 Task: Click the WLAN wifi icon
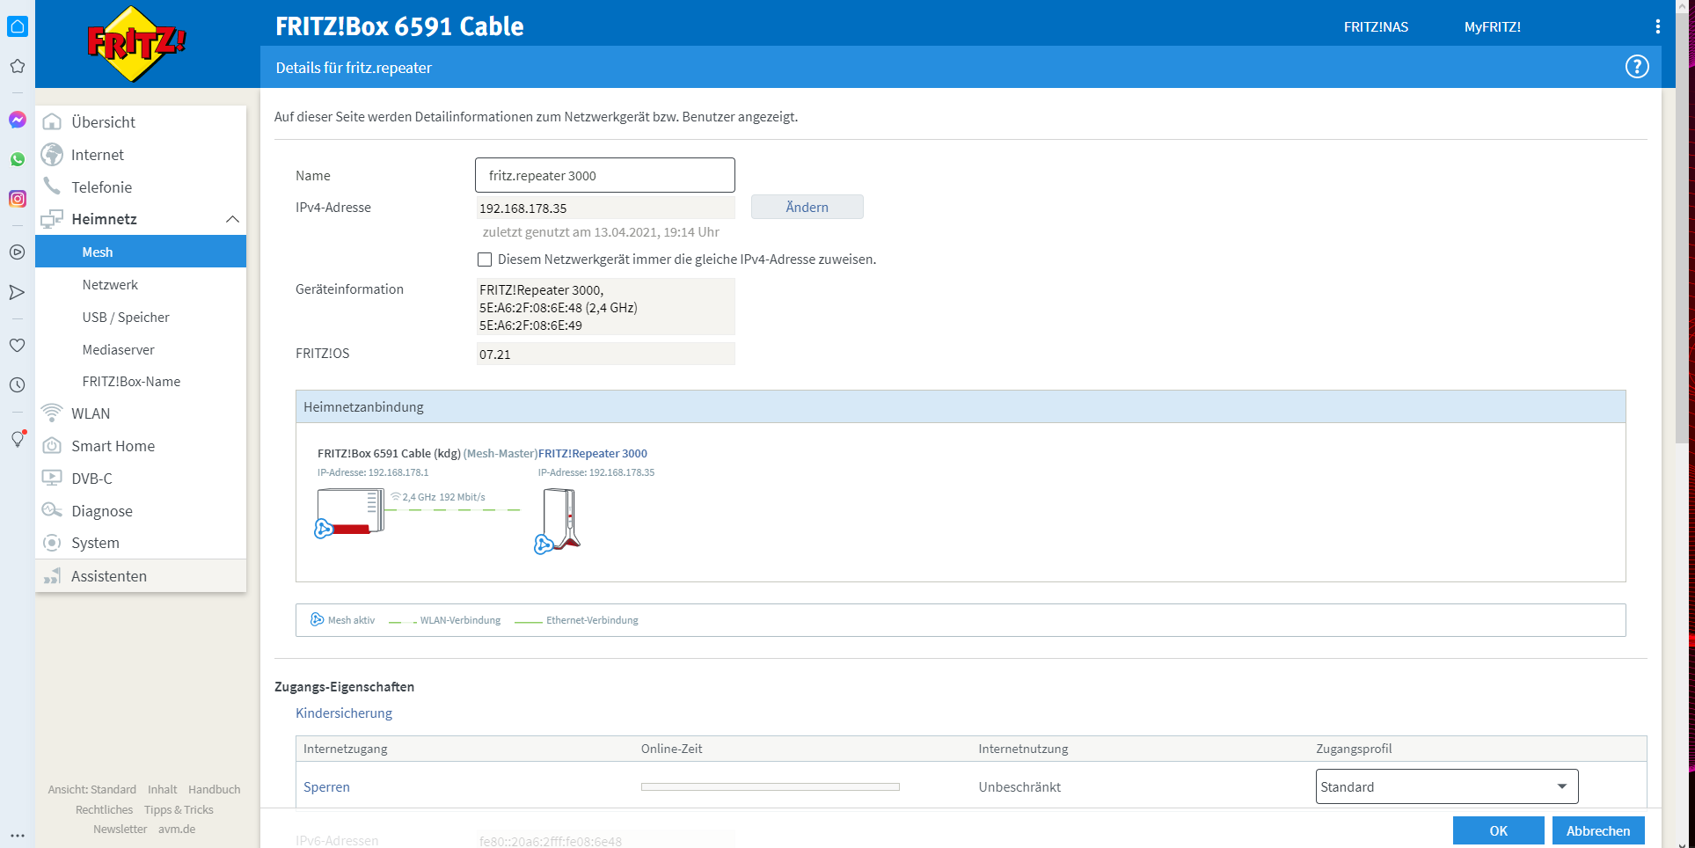(53, 413)
